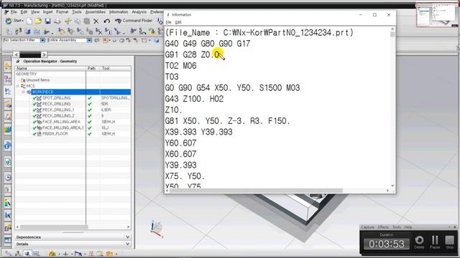This screenshot has width=460, height=258.
Task: Select the PECK_DRILLING_1 operation
Action: (58, 110)
